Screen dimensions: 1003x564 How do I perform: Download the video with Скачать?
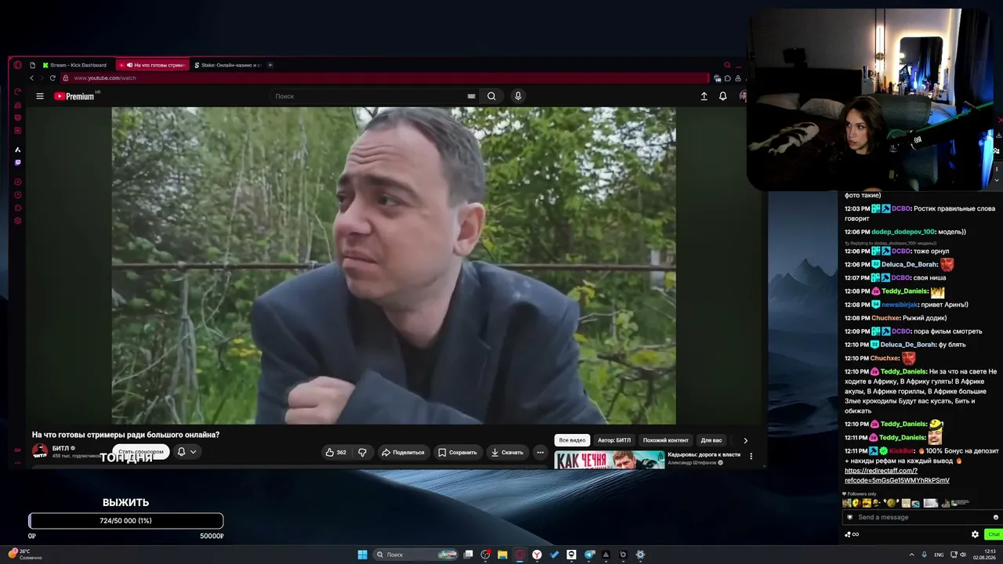coord(507,452)
